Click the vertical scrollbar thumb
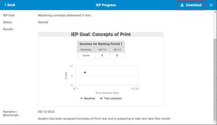This screenshot has width=217, height=125. [x=215, y=80]
